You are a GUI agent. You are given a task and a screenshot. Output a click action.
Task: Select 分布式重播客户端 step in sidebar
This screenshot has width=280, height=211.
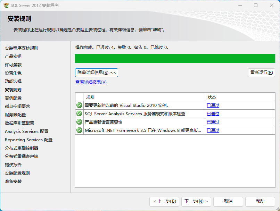click(x=22, y=157)
